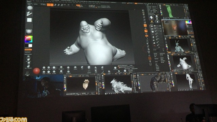
Task: Select the square outline mask brush icon
Action: click(x=89, y=72)
